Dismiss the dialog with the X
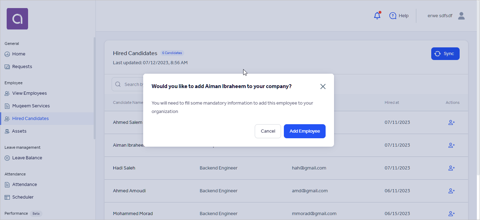The image size is (480, 220). [323, 86]
